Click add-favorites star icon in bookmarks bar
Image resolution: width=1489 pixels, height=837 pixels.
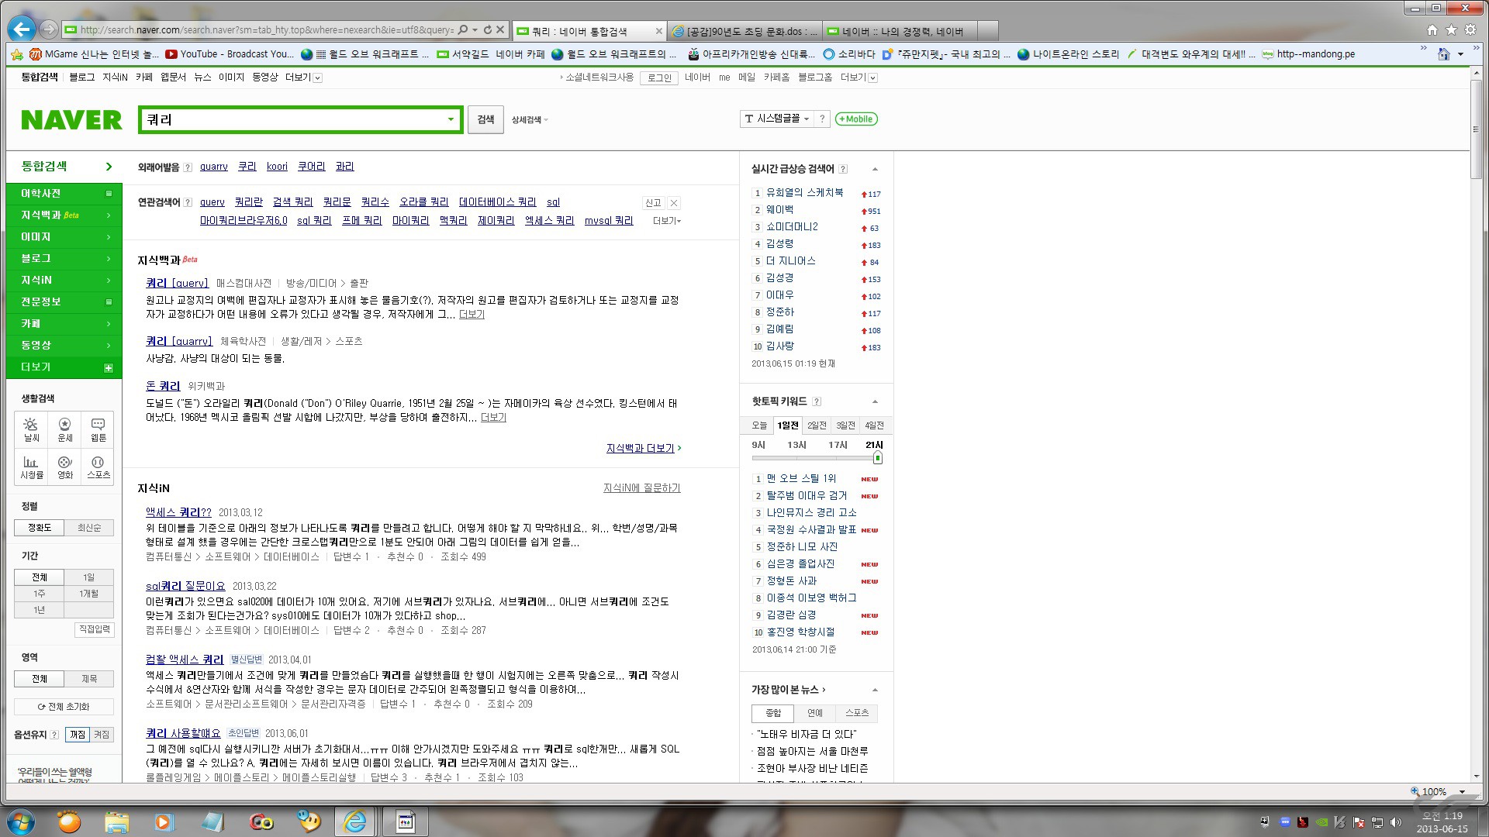pos(17,54)
